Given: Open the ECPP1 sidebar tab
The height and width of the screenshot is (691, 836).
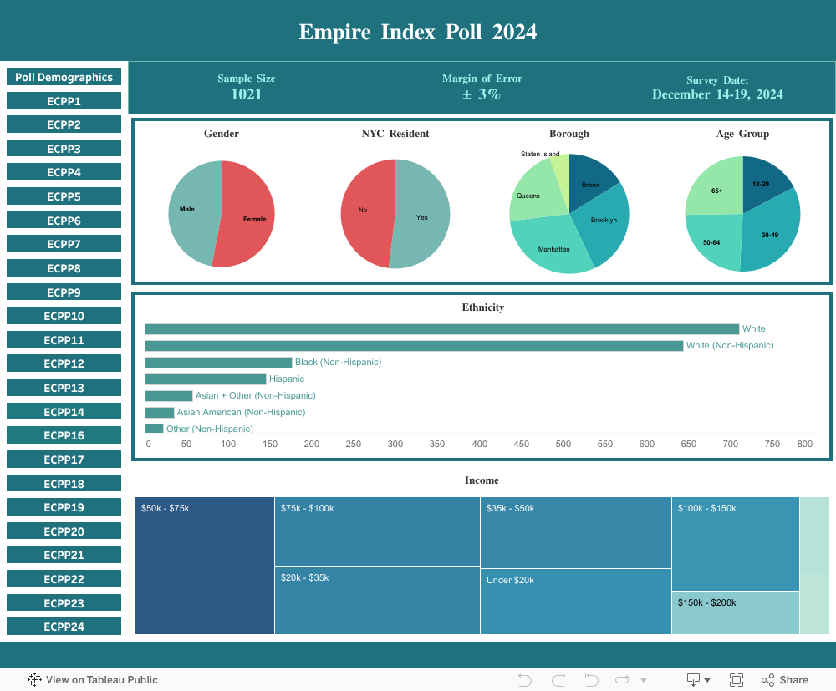Looking at the screenshot, I should coord(64,101).
